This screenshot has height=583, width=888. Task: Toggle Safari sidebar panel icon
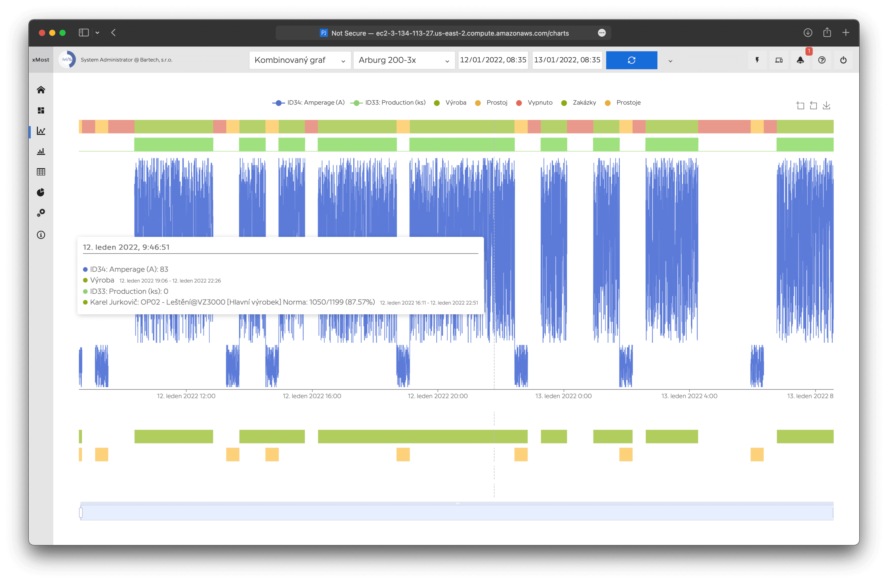pos(84,33)
